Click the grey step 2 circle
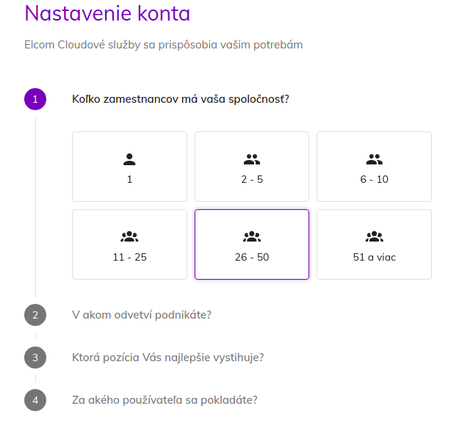Screen dimensions: 462x428 tap(35, 315)
